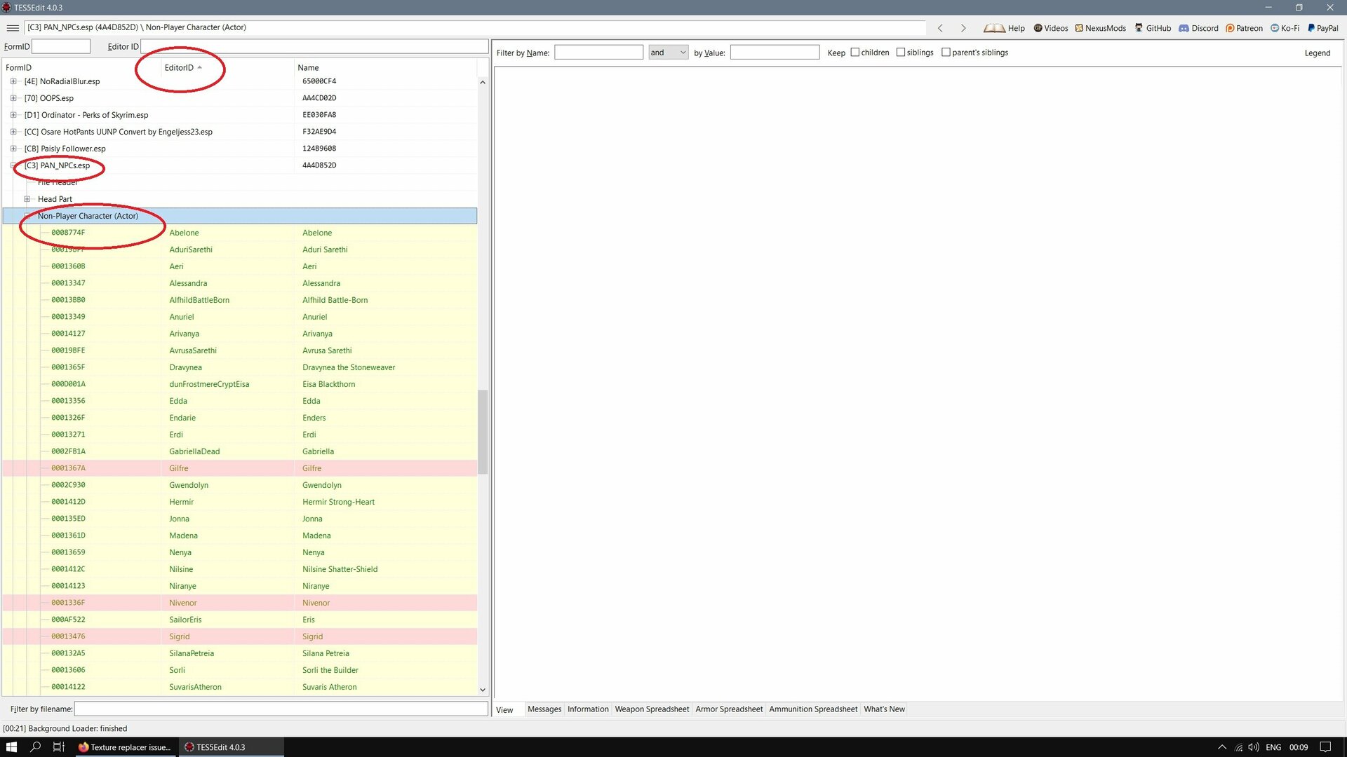
Task: Select the Sigrid record row
Action: pos(239,636)
